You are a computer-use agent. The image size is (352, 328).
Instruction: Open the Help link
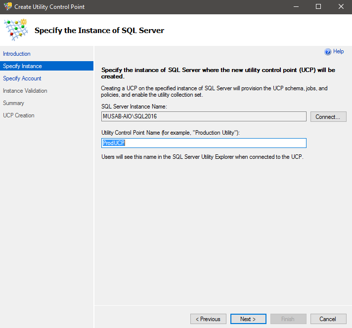[x=338, y=52]
